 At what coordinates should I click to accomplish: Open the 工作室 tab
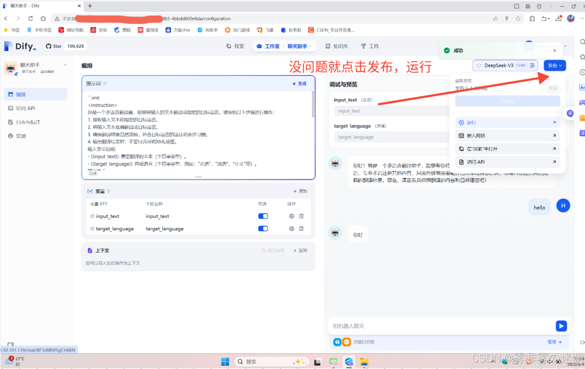(x=268, y=46)
